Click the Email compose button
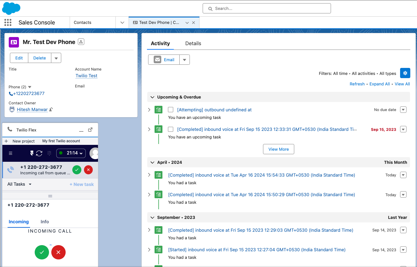Screen dimensions: 417x267 tap(164, 60)
